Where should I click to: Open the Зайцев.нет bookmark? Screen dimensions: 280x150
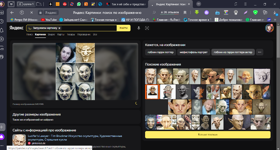click(73, 20)
